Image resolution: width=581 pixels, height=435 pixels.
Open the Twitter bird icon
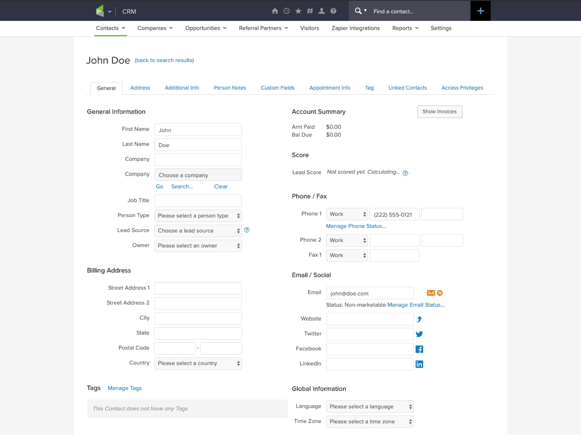tap(419, 334)
